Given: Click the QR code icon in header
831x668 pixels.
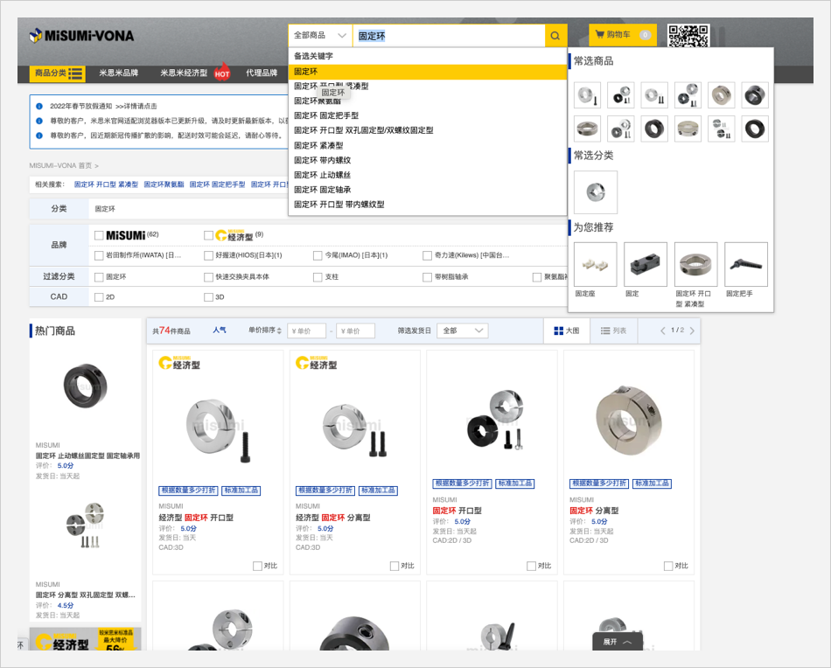Looking at the screenshot, I should pos(688,37).
